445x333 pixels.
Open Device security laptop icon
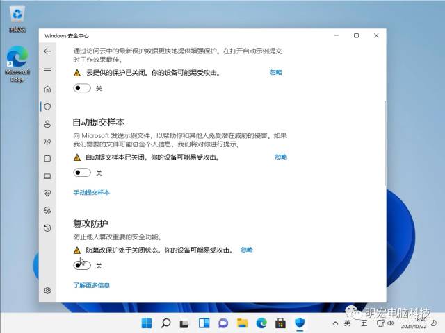[x=47, y=176]
